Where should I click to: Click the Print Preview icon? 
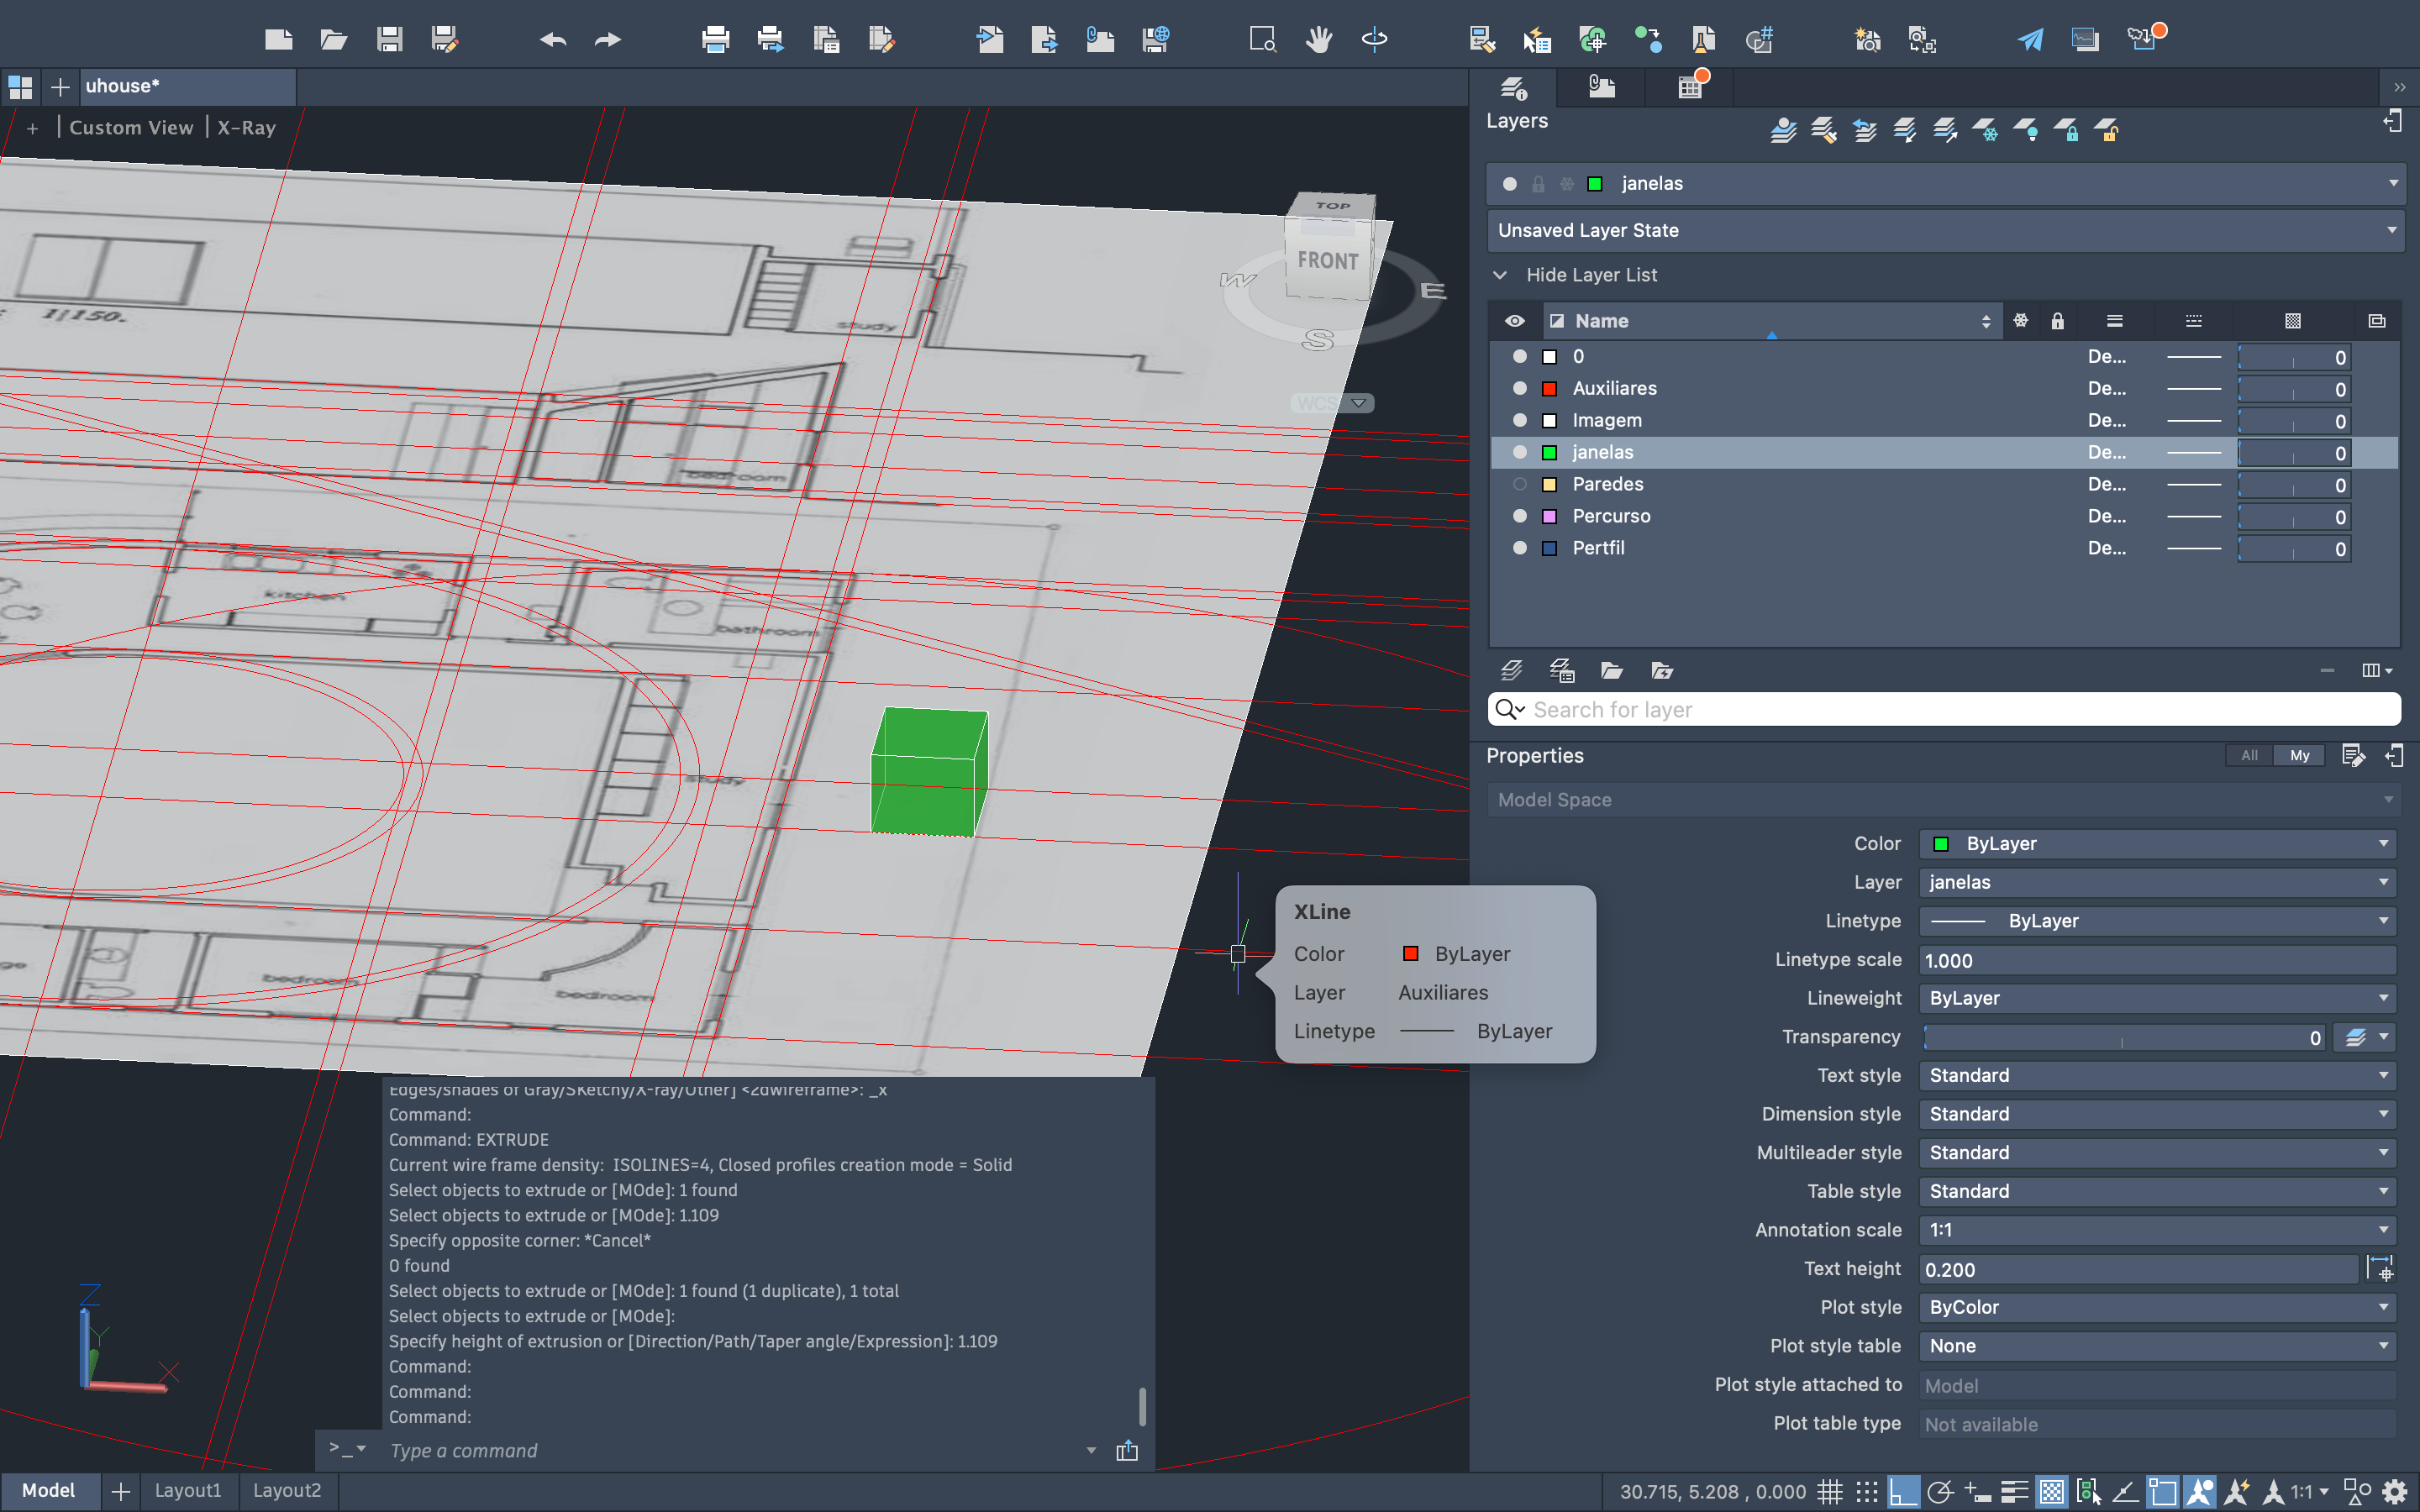point(770,39)
